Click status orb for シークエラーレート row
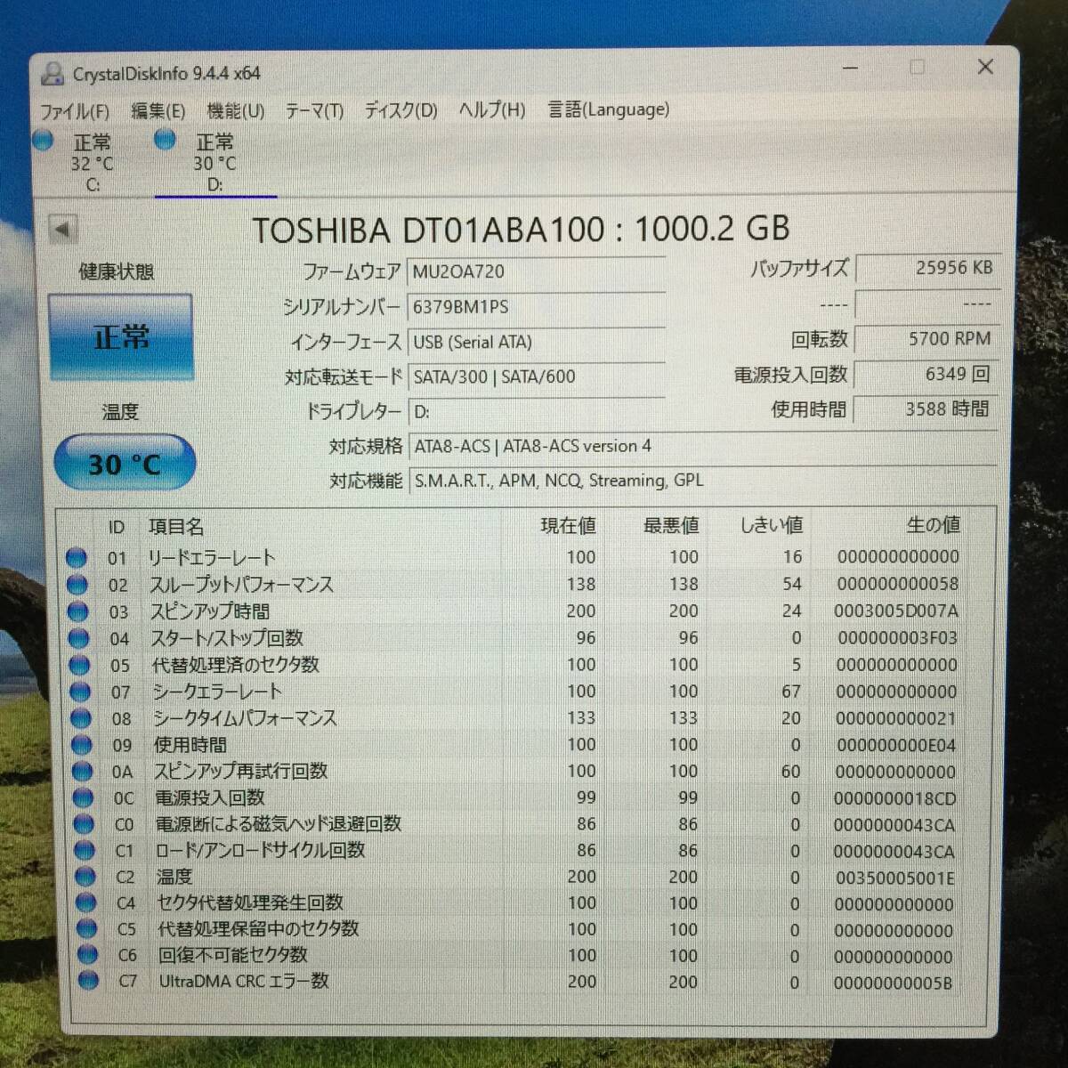Screen dimensions: 1068x1068 click(x=80, y=692)
